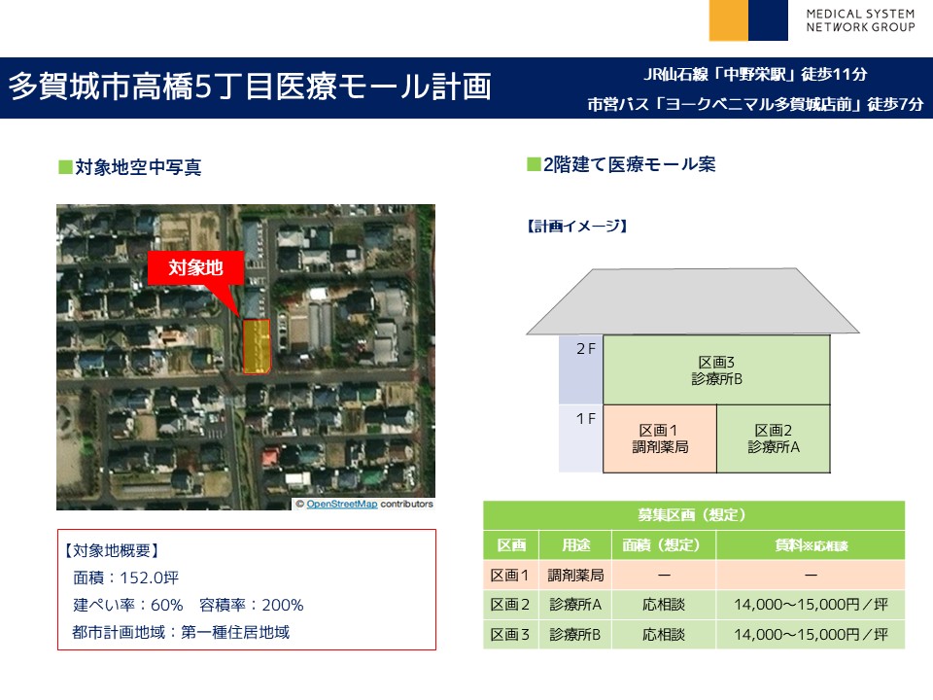Click the 応相談 area cell for 区画3
This screenshot has height=700, width=933.
tap(663, 635)
